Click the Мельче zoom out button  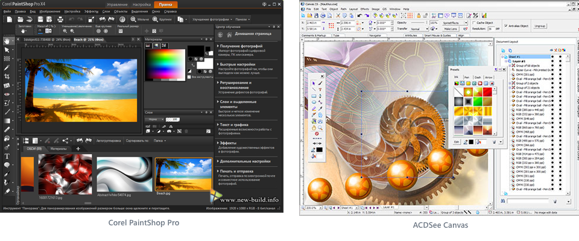tap(140, 19)
